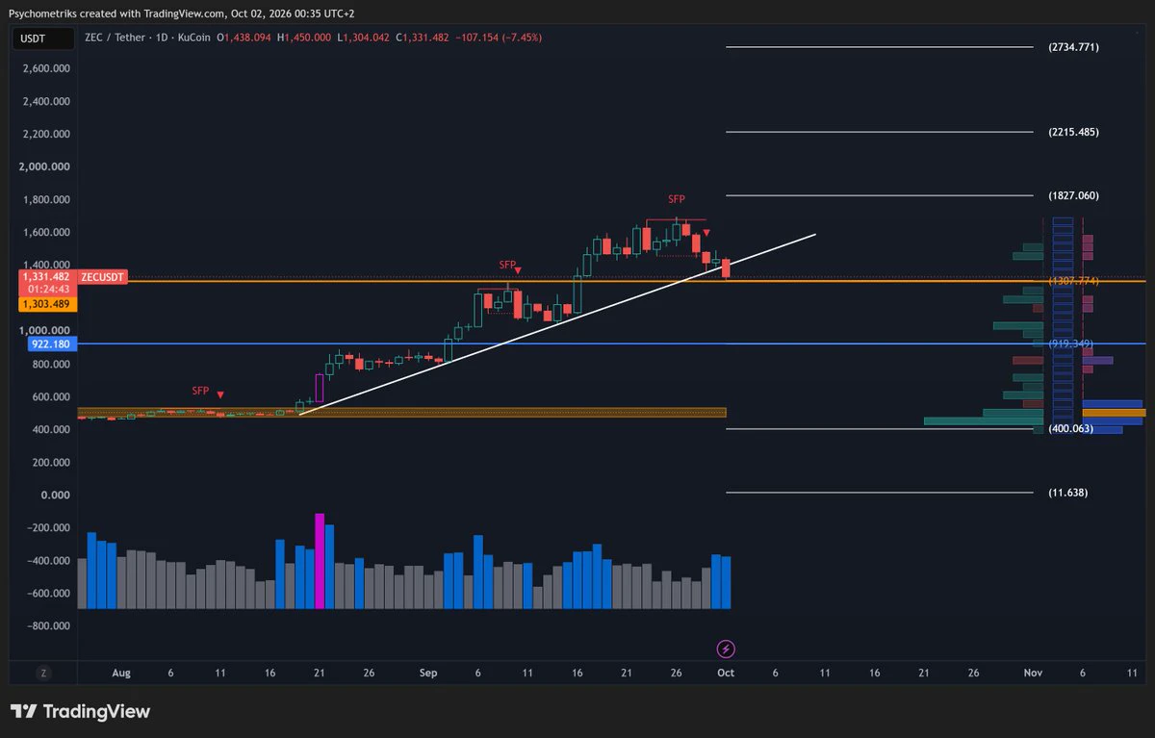This screenshot has height=738, width=1155.
Task: Click the Oct label on time axis
Action: (x=726, y=674)
